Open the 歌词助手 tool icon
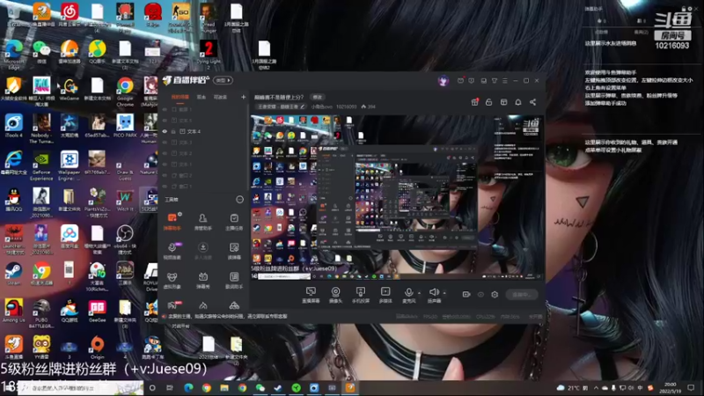Image resolution: width=704 pixels, height=396 pixels. tap(234, 280)
